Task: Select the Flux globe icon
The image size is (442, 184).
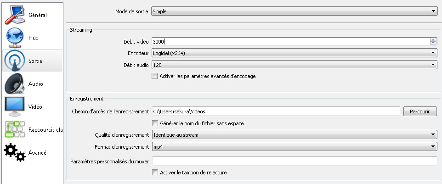Action: pyautogui.click(x=15, y=38)
